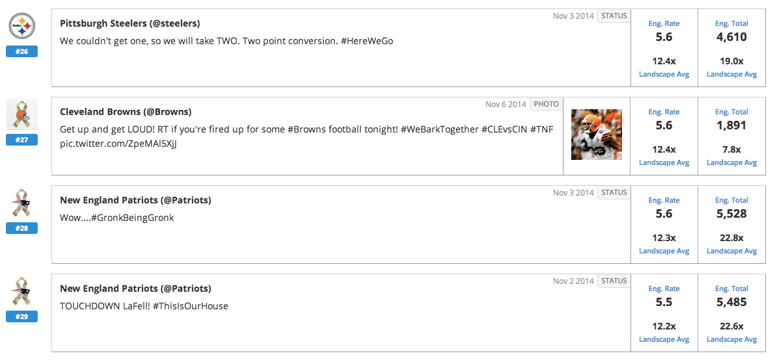The height and width of the screenshot is (360, 773).
Task: Click the #26 rank badge
Action: coord(22,51)
